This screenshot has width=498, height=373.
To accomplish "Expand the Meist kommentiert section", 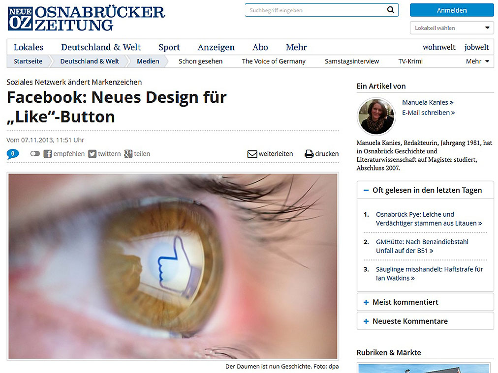I will (x=425, y=302).
